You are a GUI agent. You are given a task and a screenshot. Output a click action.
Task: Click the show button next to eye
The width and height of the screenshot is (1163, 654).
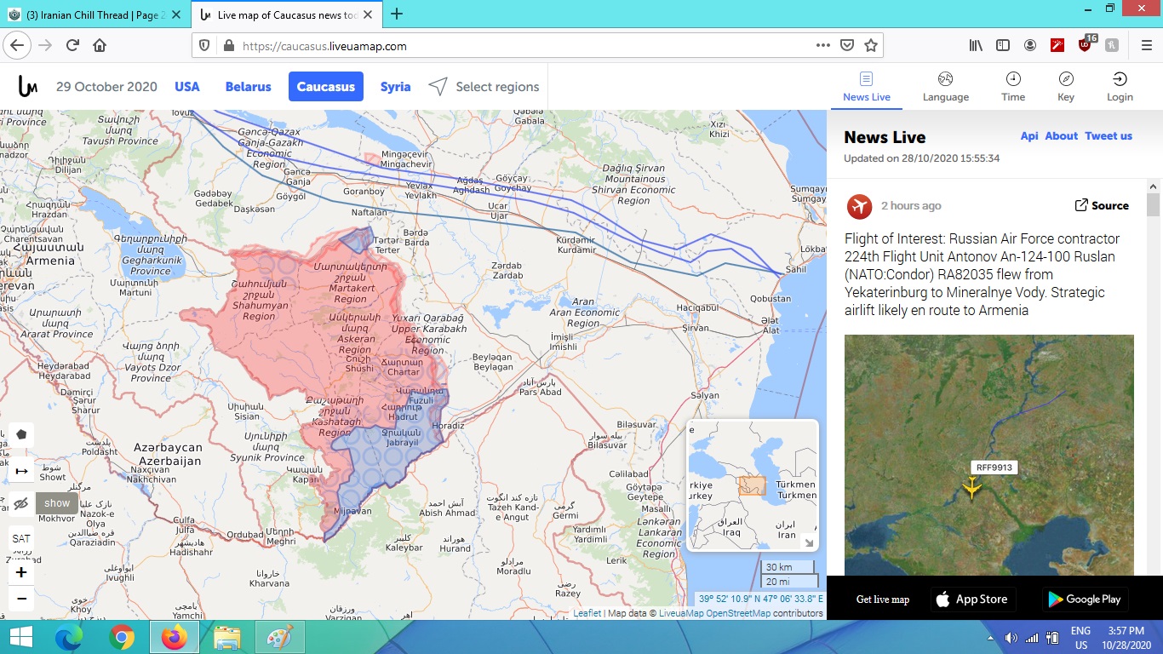point(57,503)
